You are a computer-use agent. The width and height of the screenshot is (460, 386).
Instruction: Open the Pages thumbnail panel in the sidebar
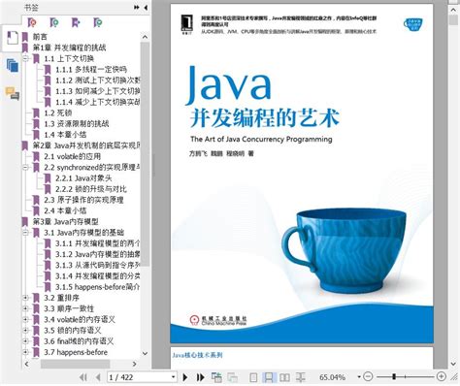(x=13, y=65)
